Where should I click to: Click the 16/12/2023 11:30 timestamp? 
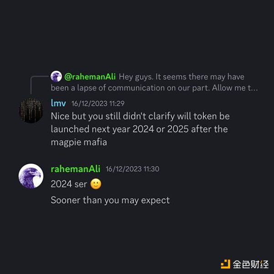click(x=132, y=169)
